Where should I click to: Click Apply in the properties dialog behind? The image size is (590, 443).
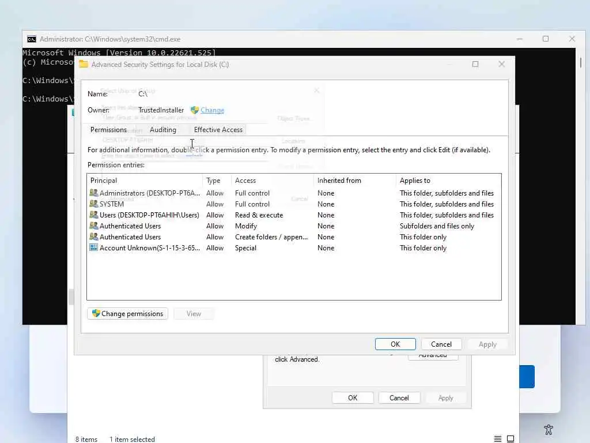[x=445, y=398]
